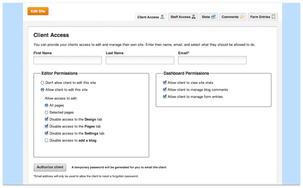
Task: Click the 'You can provide your clients access' description
Action: tap(144, 45)
